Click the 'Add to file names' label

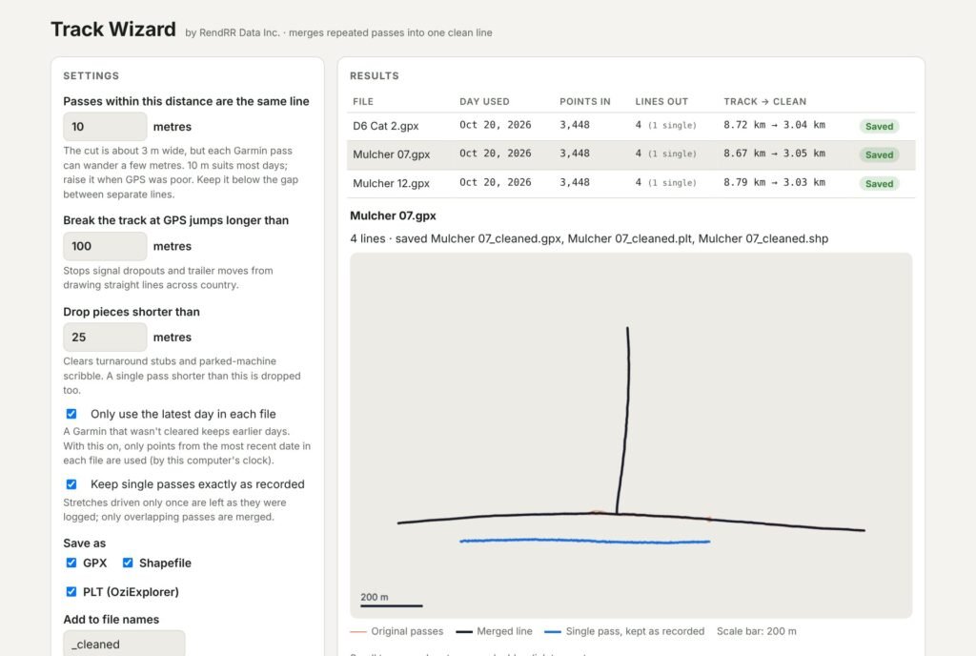[112, 619]
